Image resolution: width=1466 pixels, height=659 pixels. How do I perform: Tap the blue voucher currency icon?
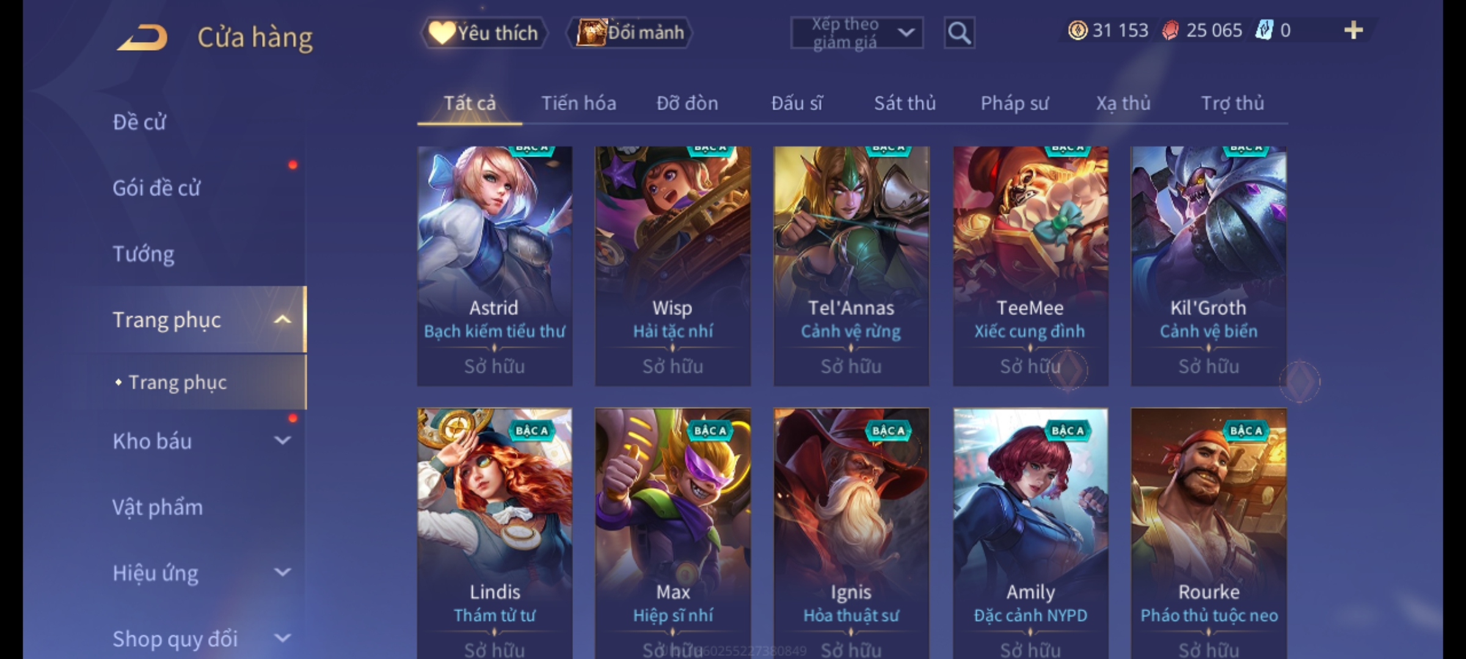(1264, 31)
